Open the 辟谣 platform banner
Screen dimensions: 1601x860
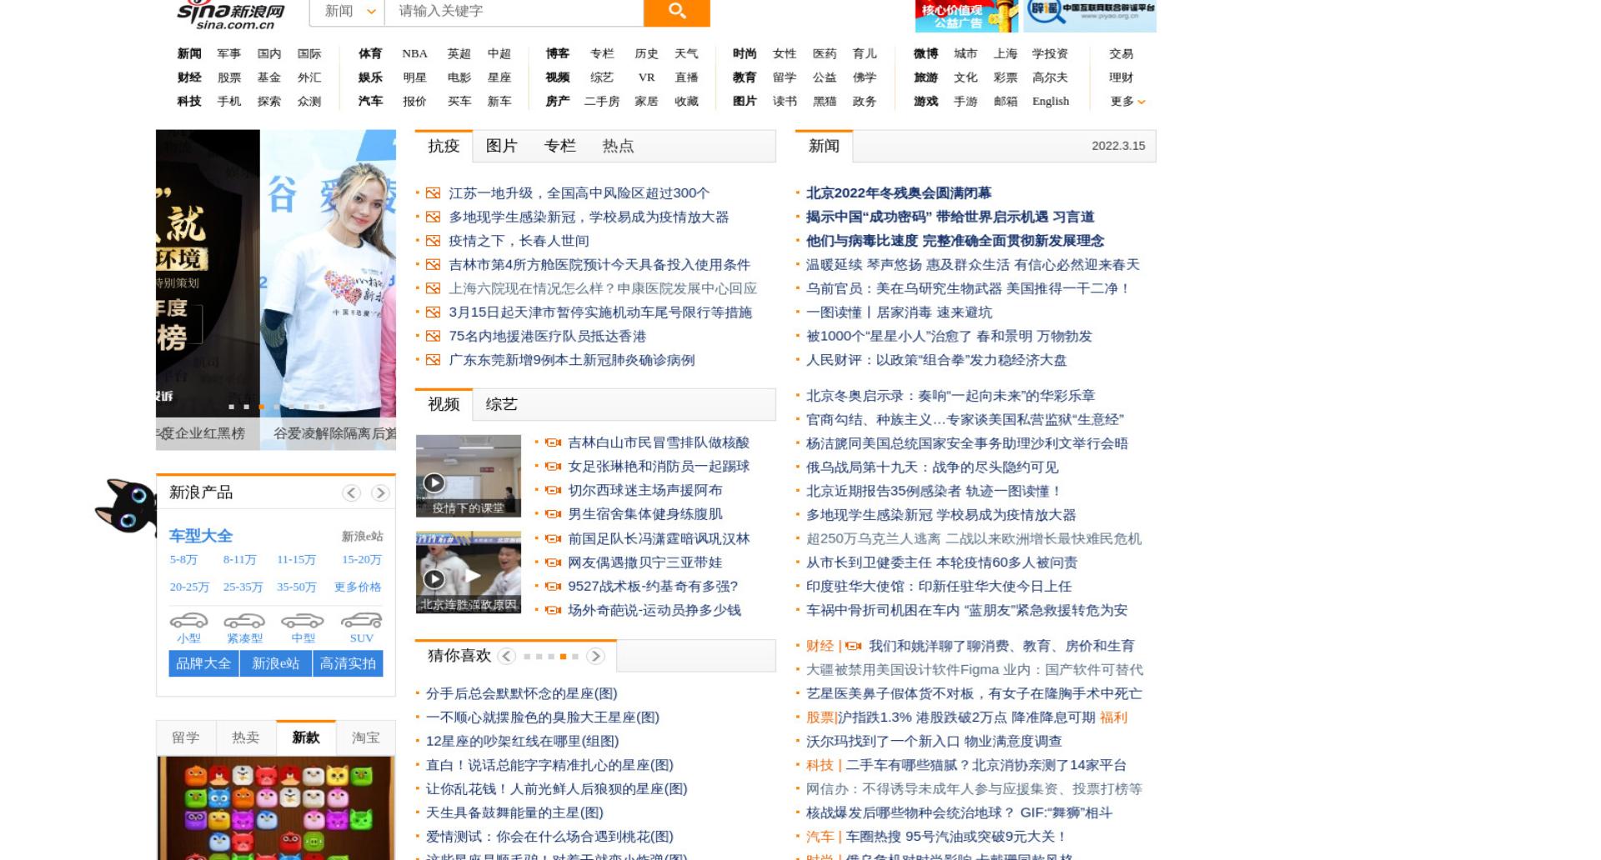[x=1090, y=16]
